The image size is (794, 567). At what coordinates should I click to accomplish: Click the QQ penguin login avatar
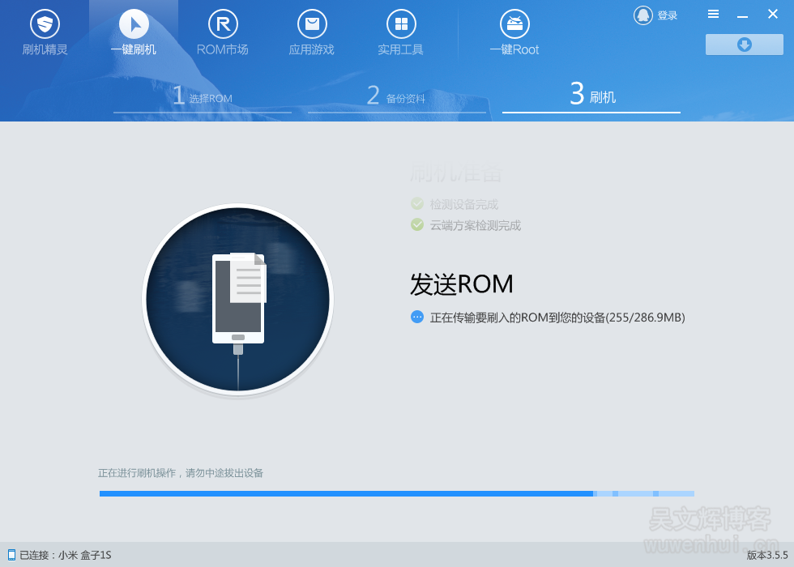pos(643,15)
